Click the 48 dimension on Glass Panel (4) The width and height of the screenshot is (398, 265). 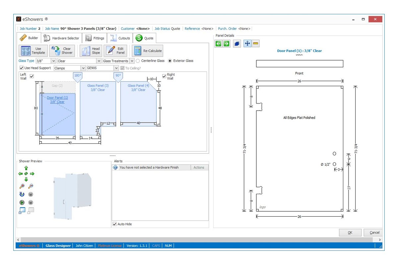(x=160, y=108)
